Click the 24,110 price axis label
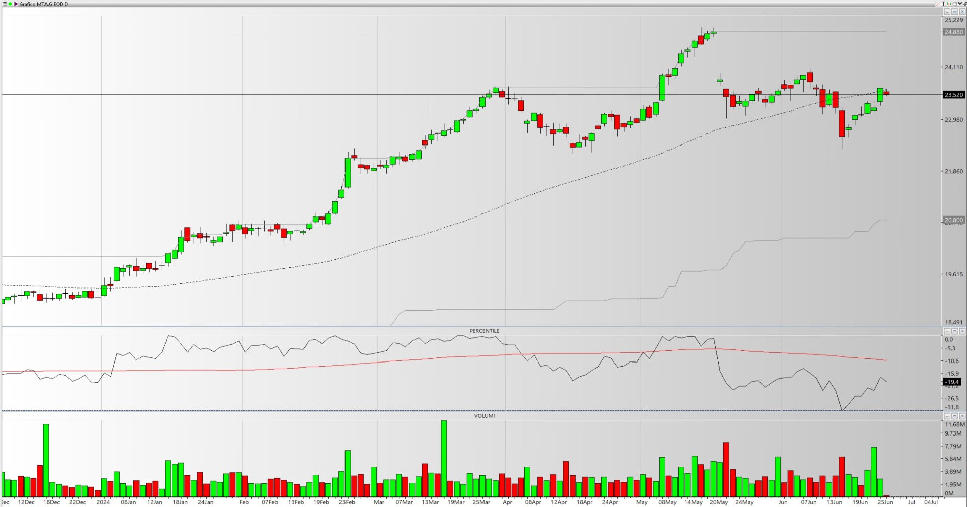The height and width of the screenshot is (507, 967). [x=954, y=67]
